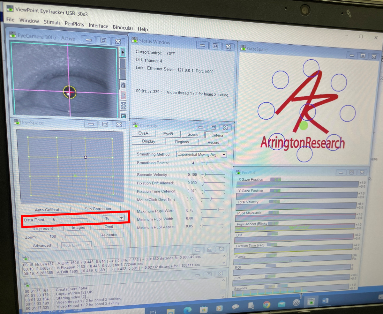The height and width of the screenshot is (314, 383).
Task: Click the Re-center button
Action: (109, 235)
